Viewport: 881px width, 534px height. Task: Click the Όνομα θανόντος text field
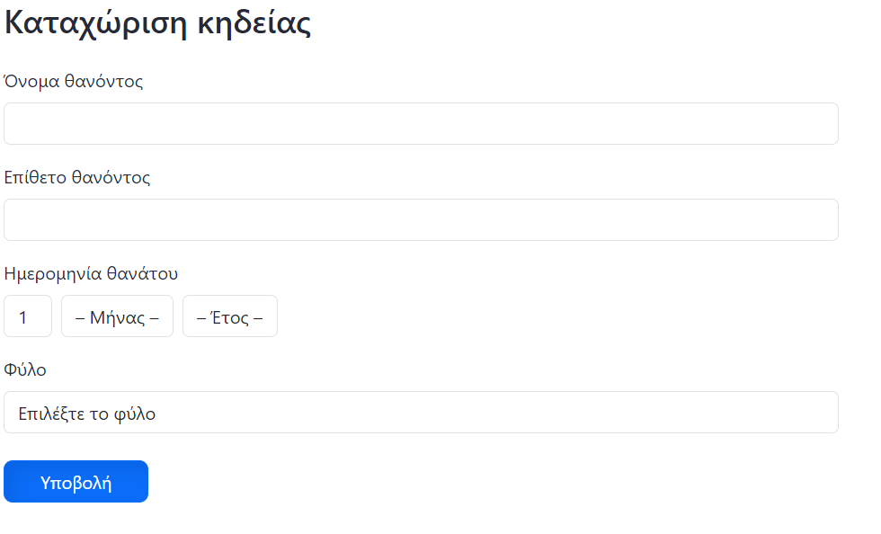click(421, 123)
